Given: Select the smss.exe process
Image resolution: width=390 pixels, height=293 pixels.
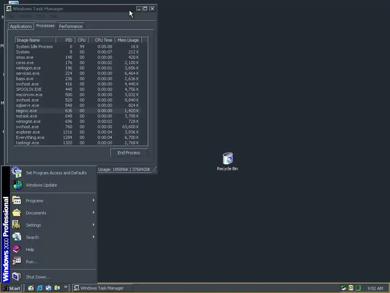Looking at the screenshot, I should click(78, 57).
